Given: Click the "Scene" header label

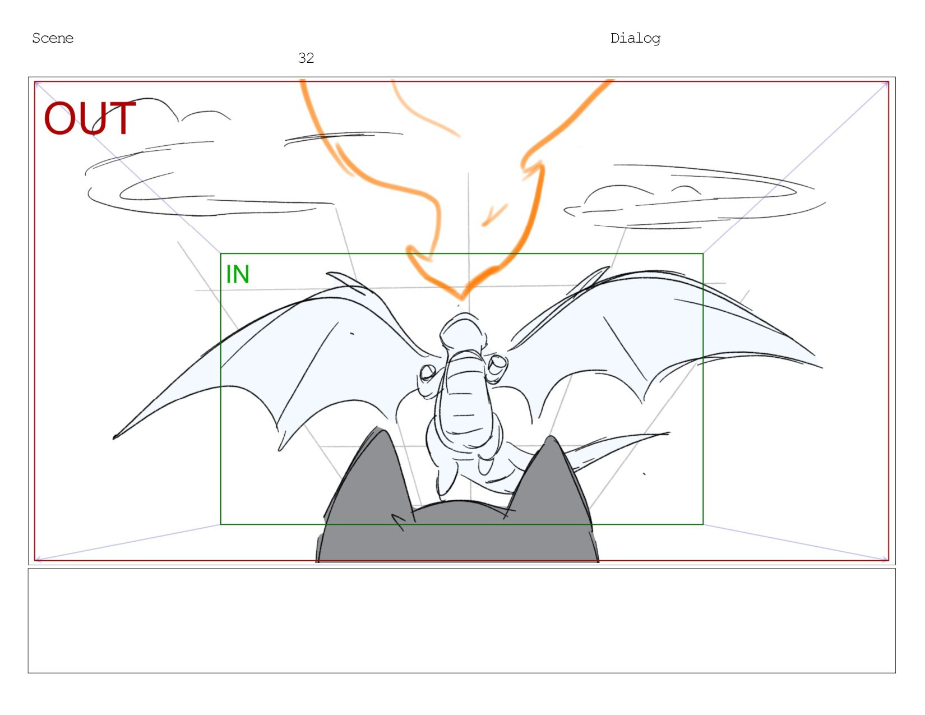Looking at the screenshot, I should click(53, 38).
